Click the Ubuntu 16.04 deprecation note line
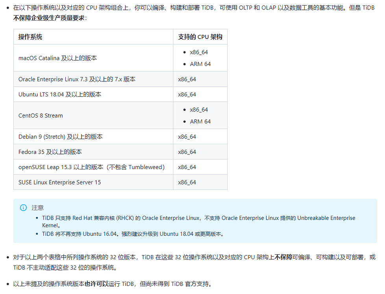Viewport: 385px width, 294px height. click(133, 234)
